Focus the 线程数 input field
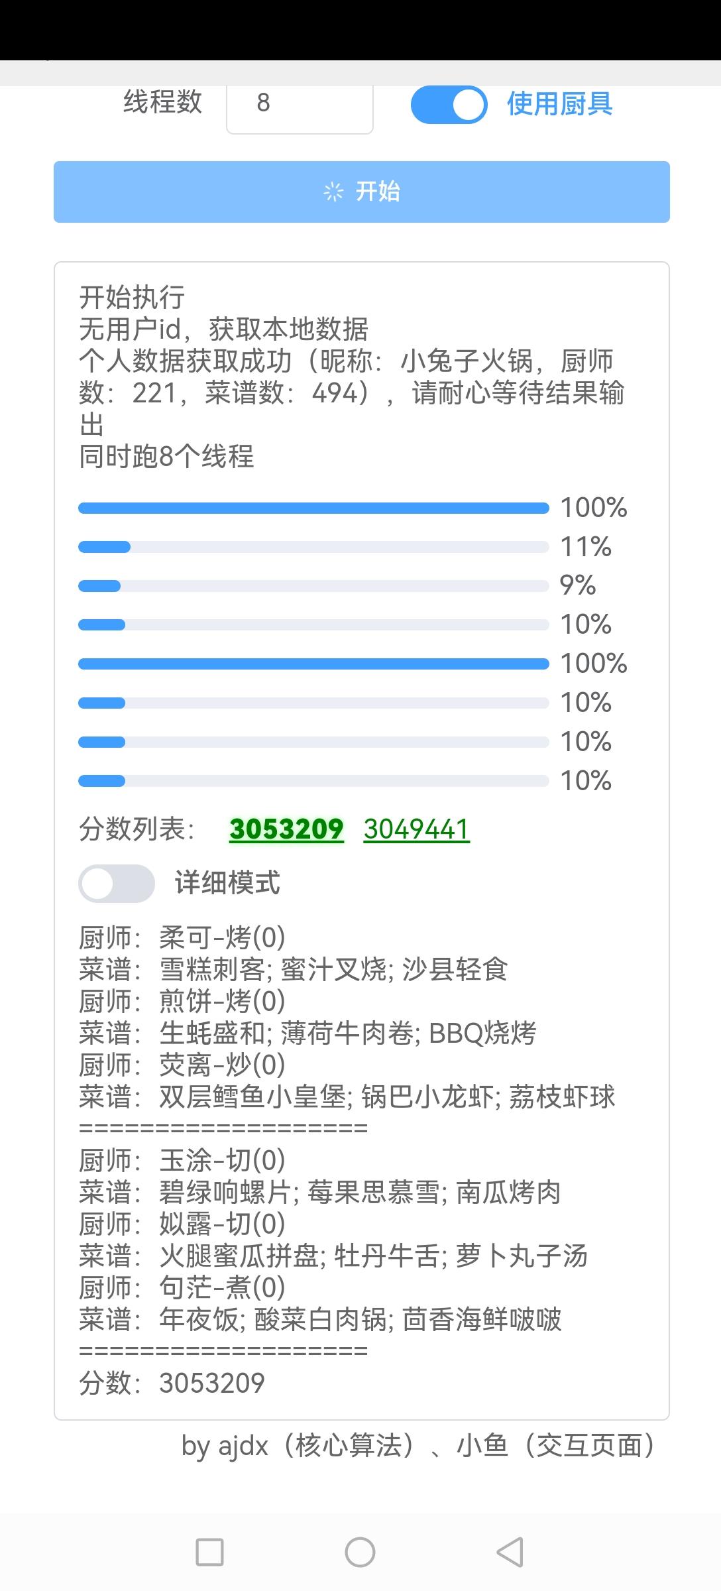The image size is (721, 1591). [x=300, y=106]
